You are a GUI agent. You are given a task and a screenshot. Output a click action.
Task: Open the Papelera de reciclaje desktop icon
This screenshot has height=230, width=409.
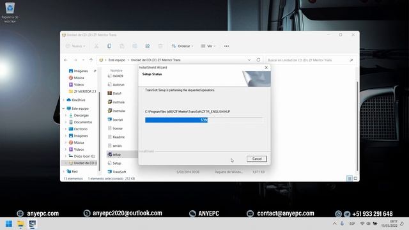10,12
